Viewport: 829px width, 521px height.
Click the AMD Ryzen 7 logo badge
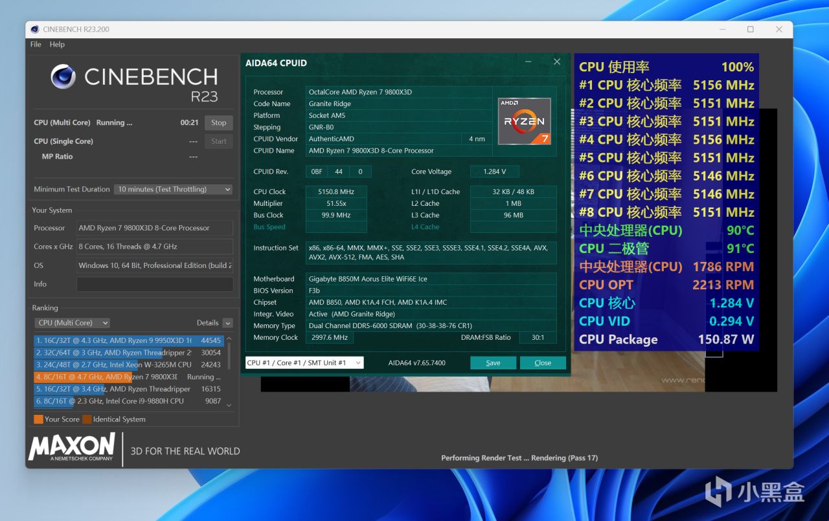(525, 121)
